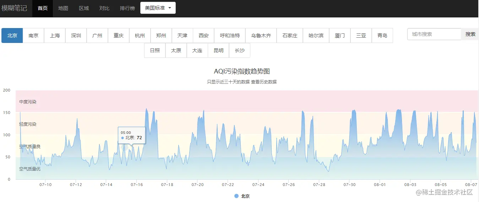
Task: Pick the 呼和浩特 city button
Action: click(x=230, y=36)
